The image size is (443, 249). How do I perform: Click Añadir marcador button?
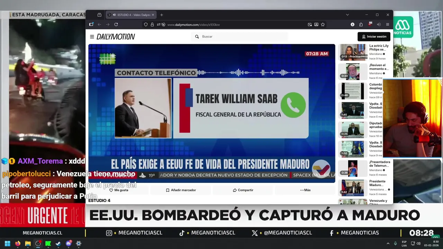(x=181, y=190)
